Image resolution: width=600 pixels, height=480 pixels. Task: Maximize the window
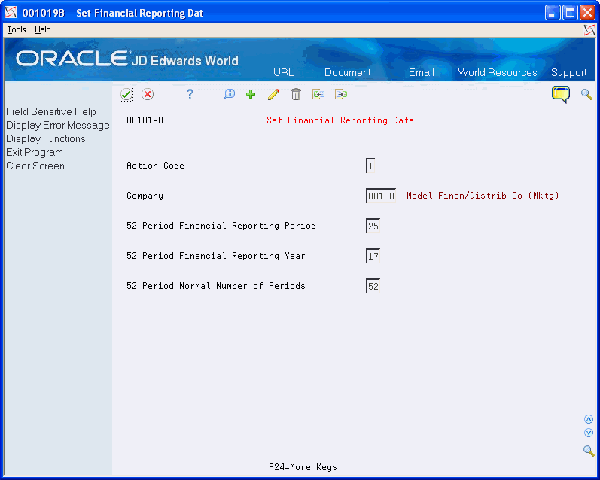570,13
